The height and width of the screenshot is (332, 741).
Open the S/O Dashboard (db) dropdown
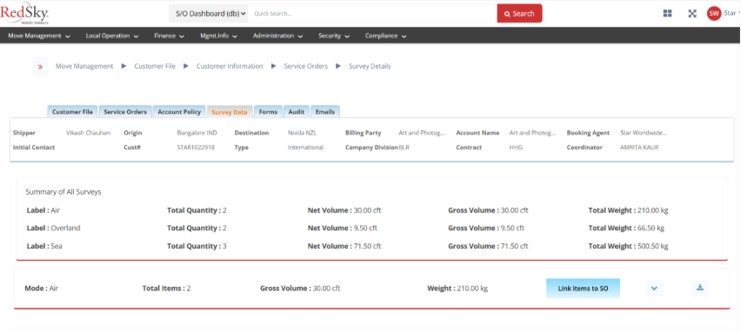(209, 14)
